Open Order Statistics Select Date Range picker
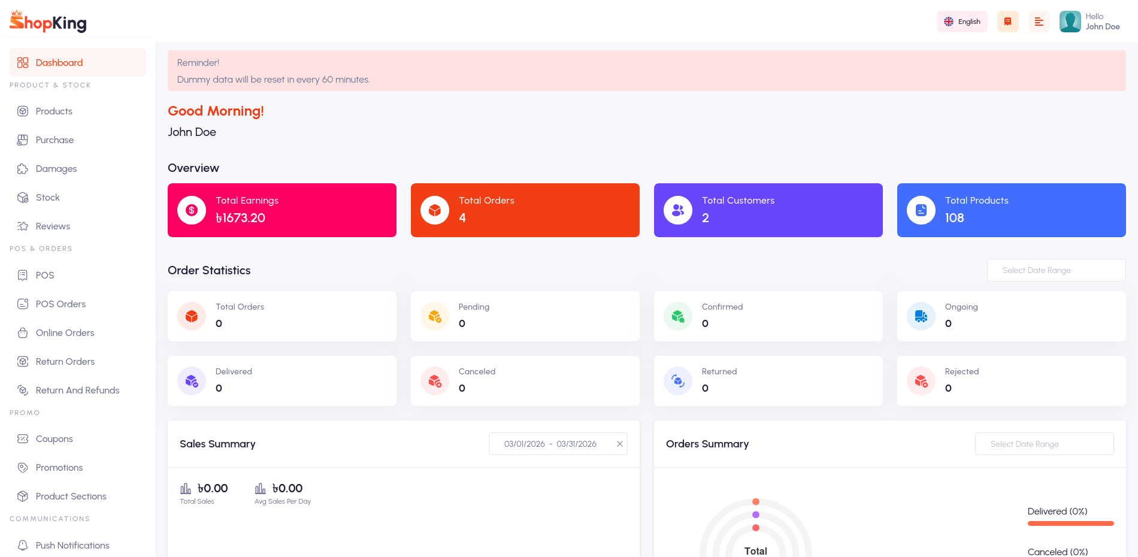This screenshot has width=1138, height=557. pyautogui.click(x=1056, y=270)
